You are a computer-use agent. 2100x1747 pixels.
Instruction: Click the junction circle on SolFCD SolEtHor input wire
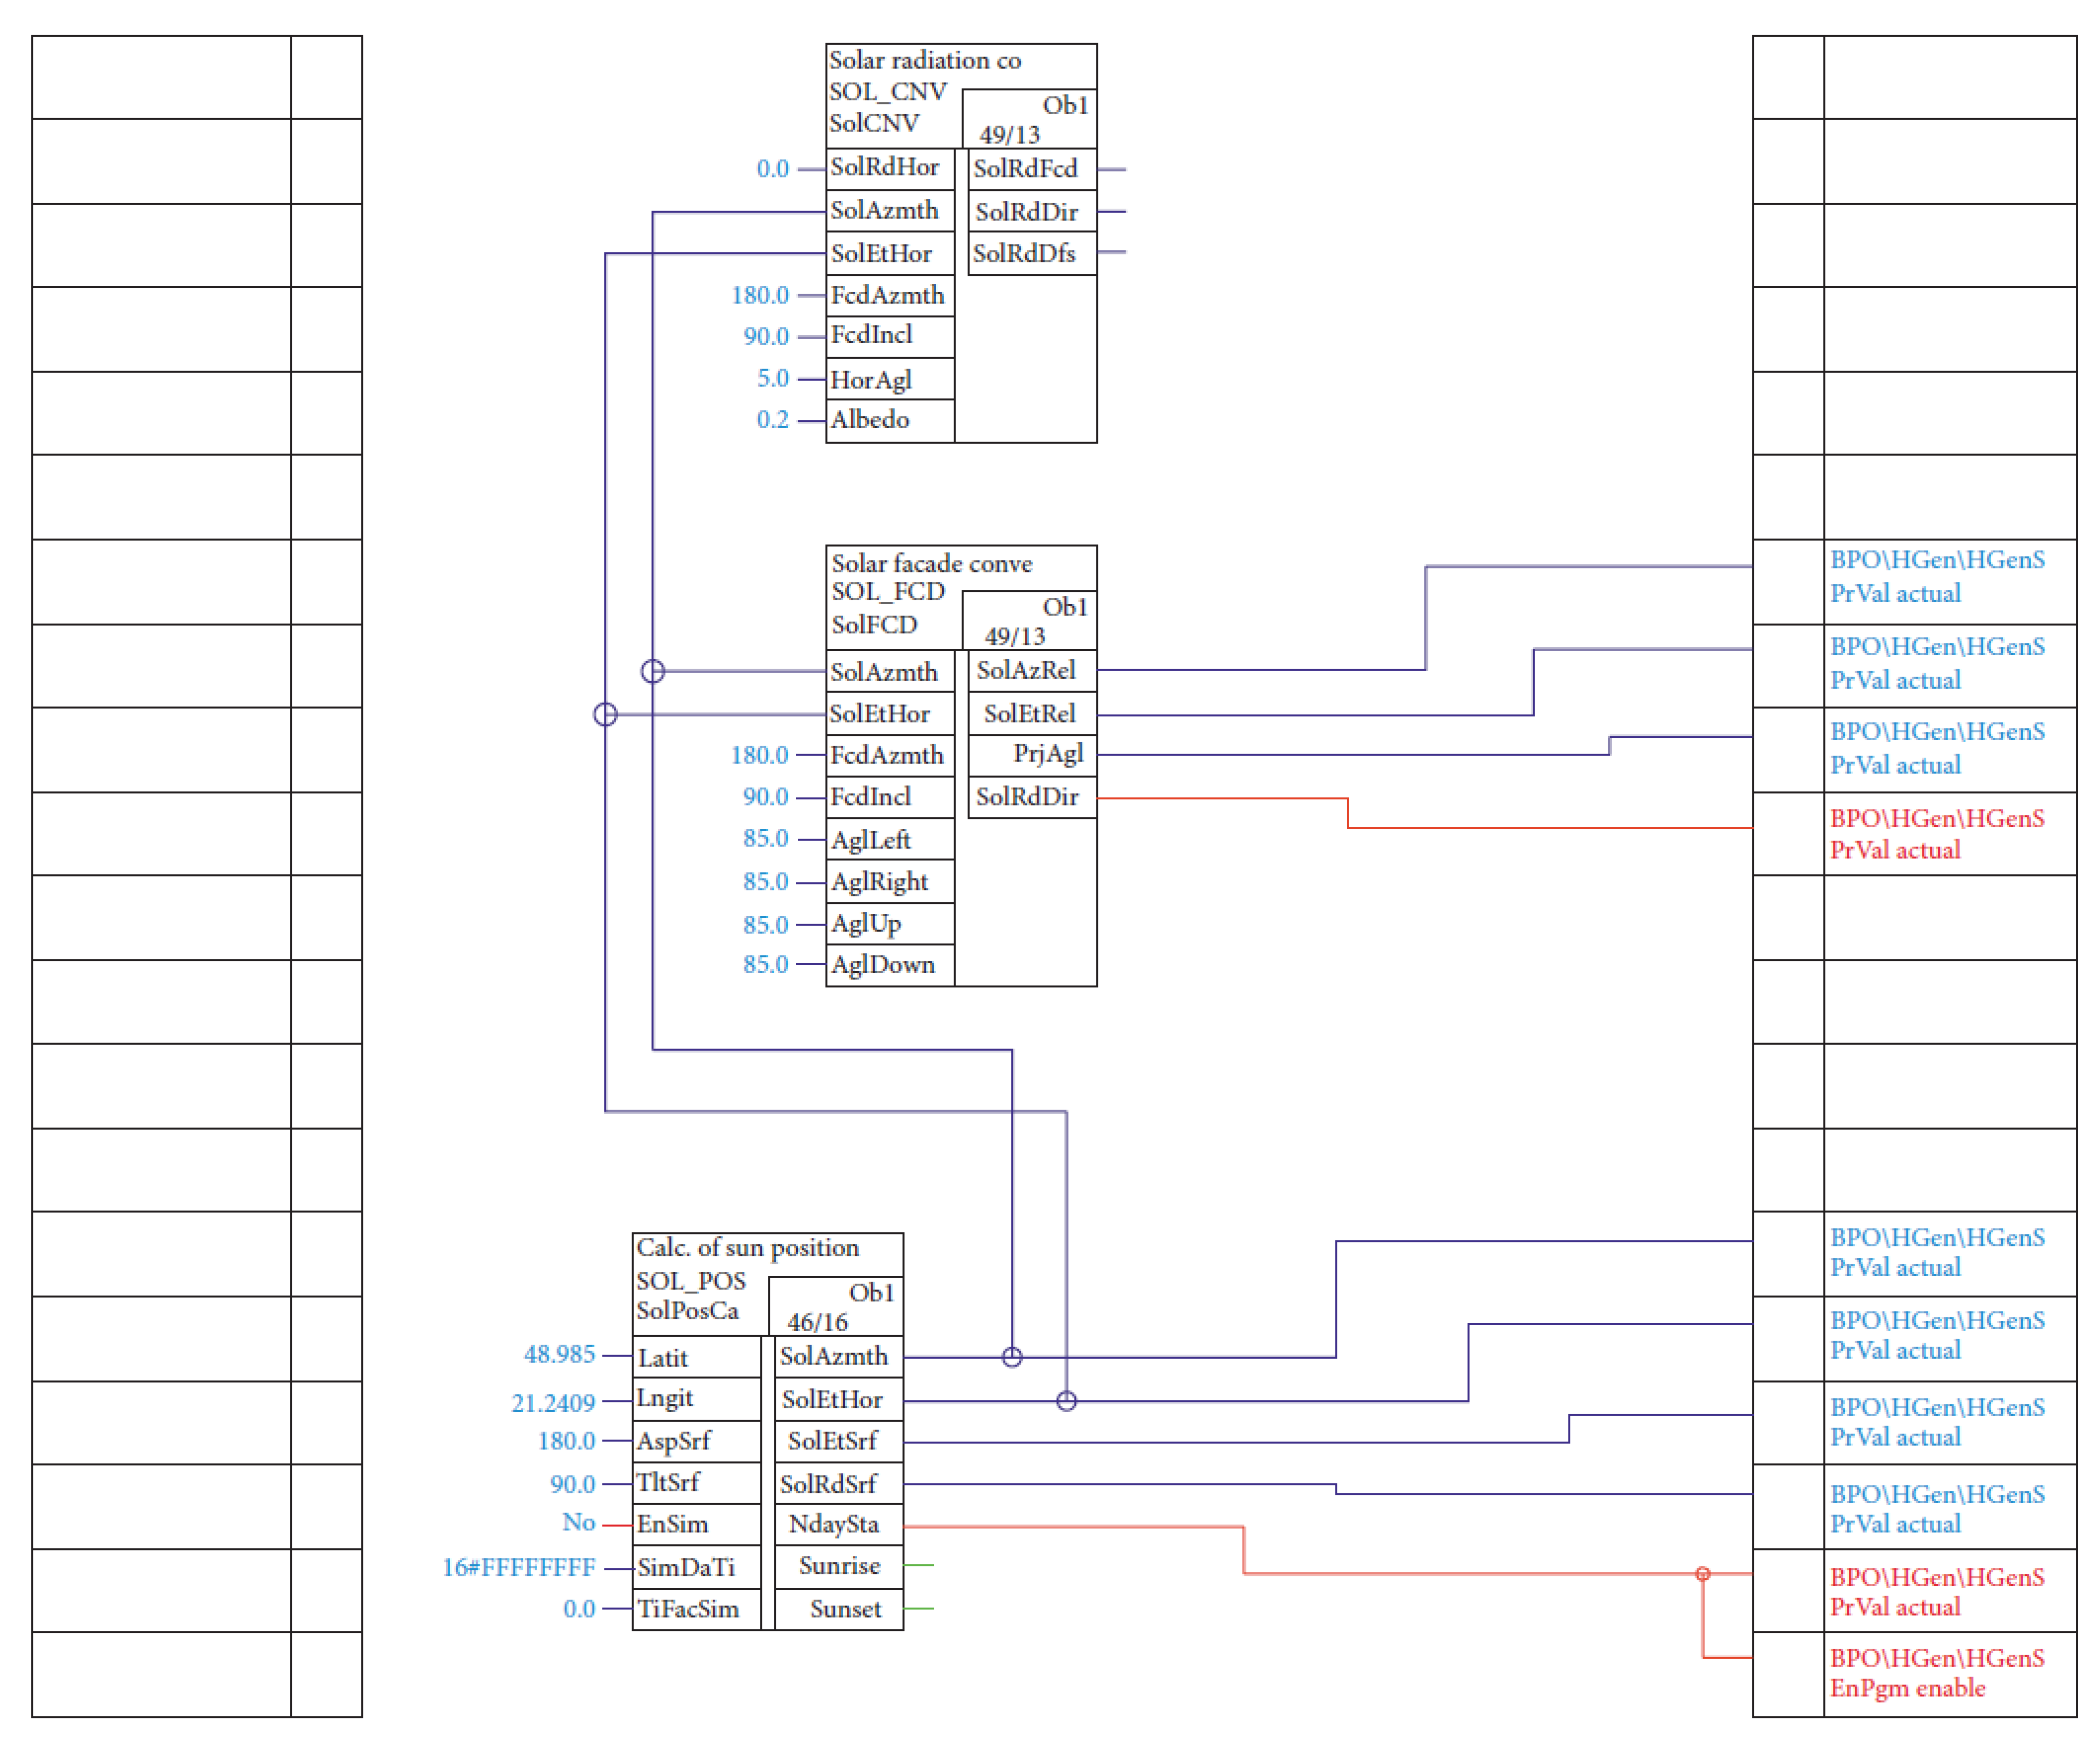(x=605, y=714)
